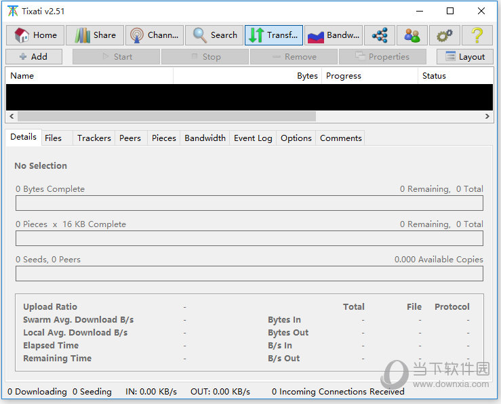Open the Layout options
This screenshot has width=501, height=404.
[465, 57]
